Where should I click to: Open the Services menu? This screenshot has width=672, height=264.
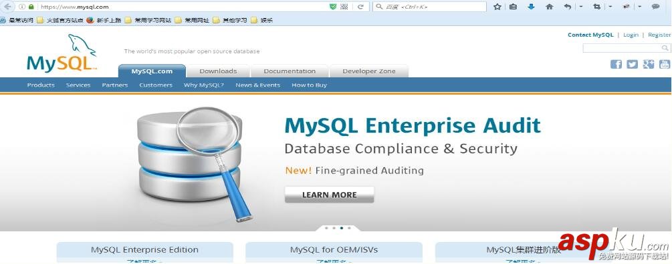point(78,85)
